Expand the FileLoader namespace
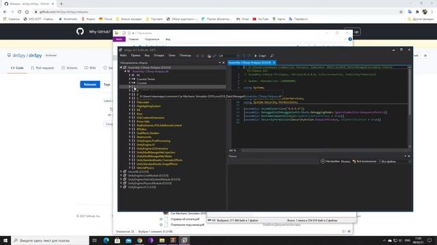The width and height of the screenshot is (437, 245). tap(130, 102)
